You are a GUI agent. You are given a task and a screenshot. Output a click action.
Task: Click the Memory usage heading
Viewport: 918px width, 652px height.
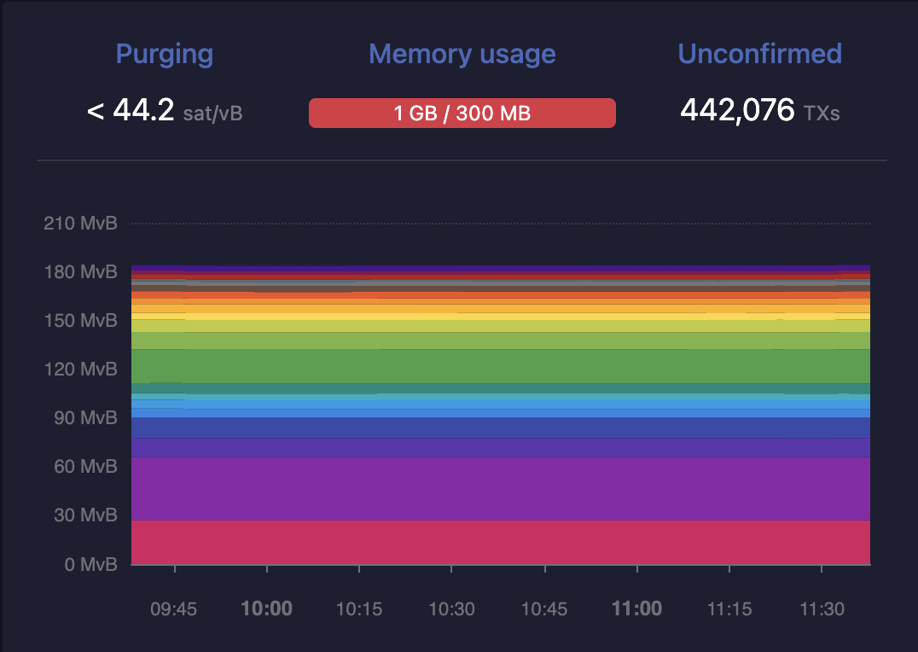click(462, 55)
